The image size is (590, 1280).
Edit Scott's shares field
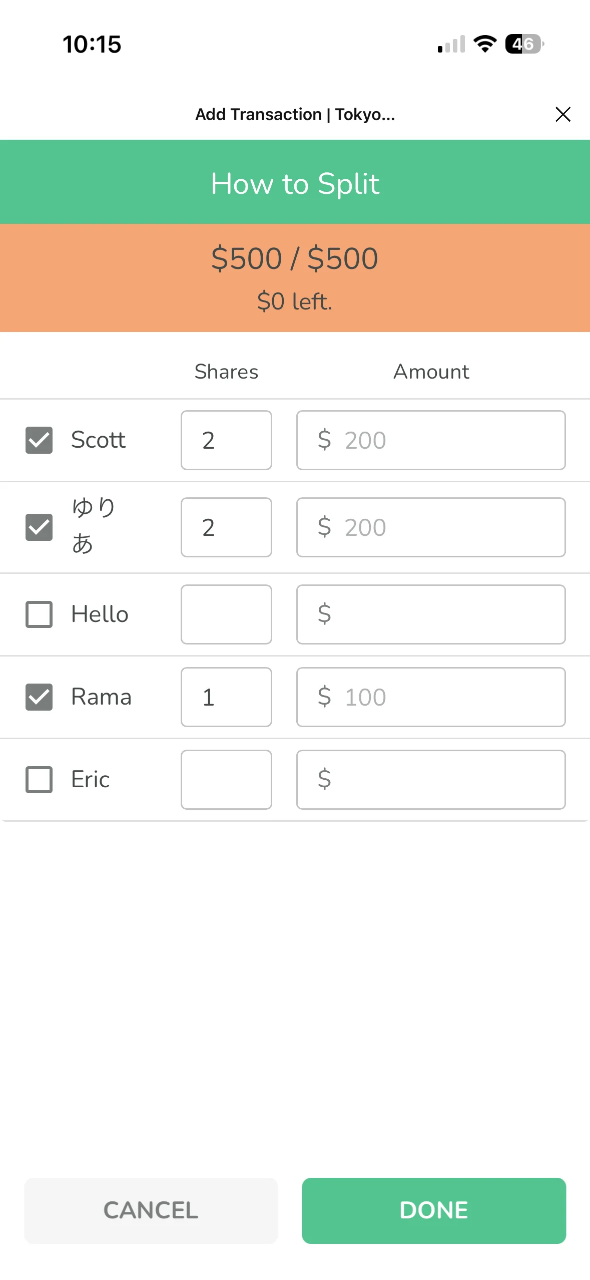click(226, 440)
